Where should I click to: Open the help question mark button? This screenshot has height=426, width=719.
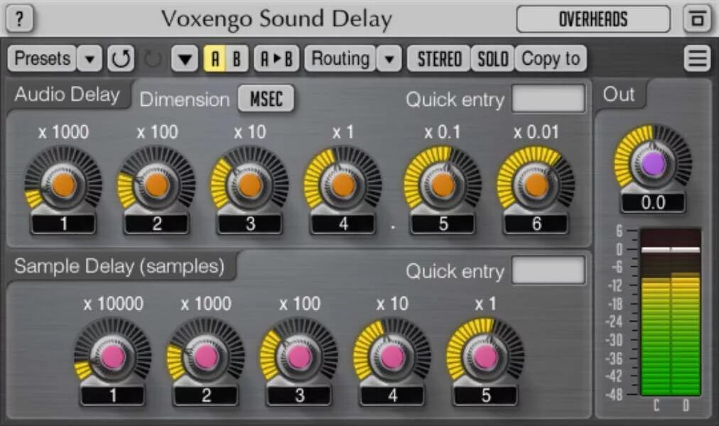[x=19, y=18]
